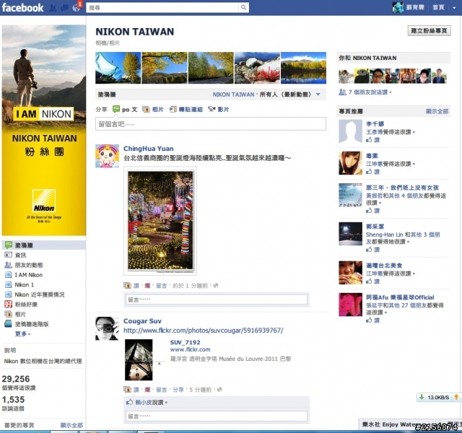Image resolution: width=462 pixels, height=433 pixels.
Task: Click thumbs-up 讚 icon for 毒藥 page
Action: coord(369,172)
